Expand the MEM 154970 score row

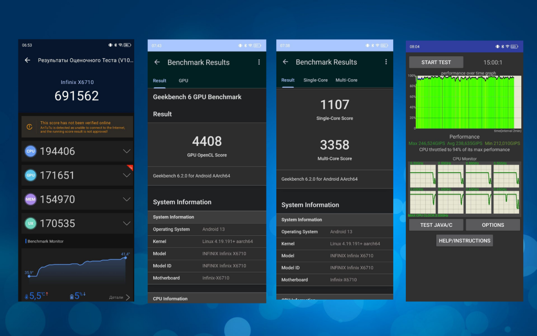[126, 199]
